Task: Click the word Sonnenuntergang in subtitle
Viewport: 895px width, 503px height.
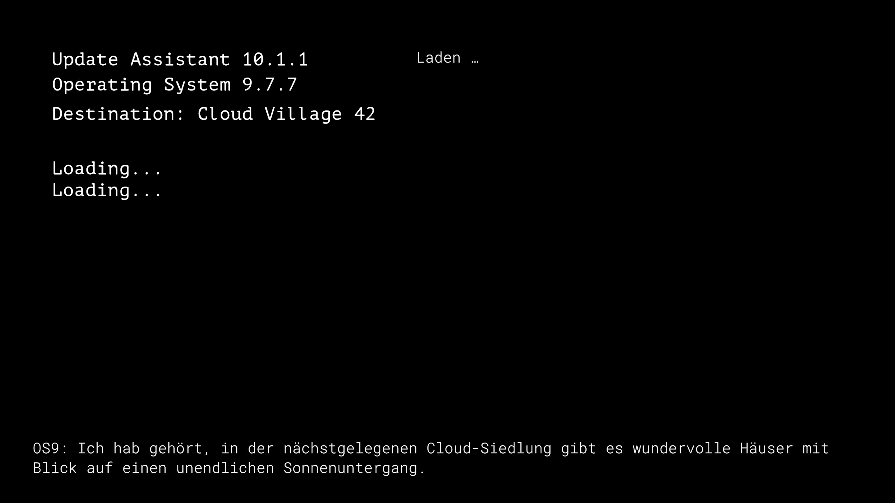Action: (x=351, y=468)
